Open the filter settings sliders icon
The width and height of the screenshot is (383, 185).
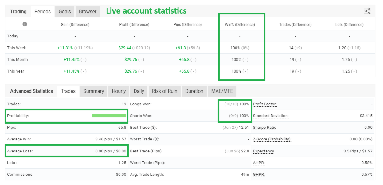click(x=367, y=11)
